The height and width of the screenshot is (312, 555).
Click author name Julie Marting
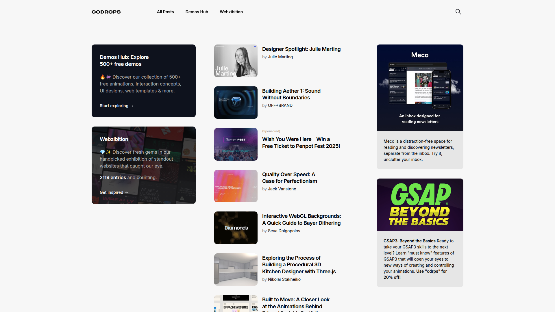280,57
